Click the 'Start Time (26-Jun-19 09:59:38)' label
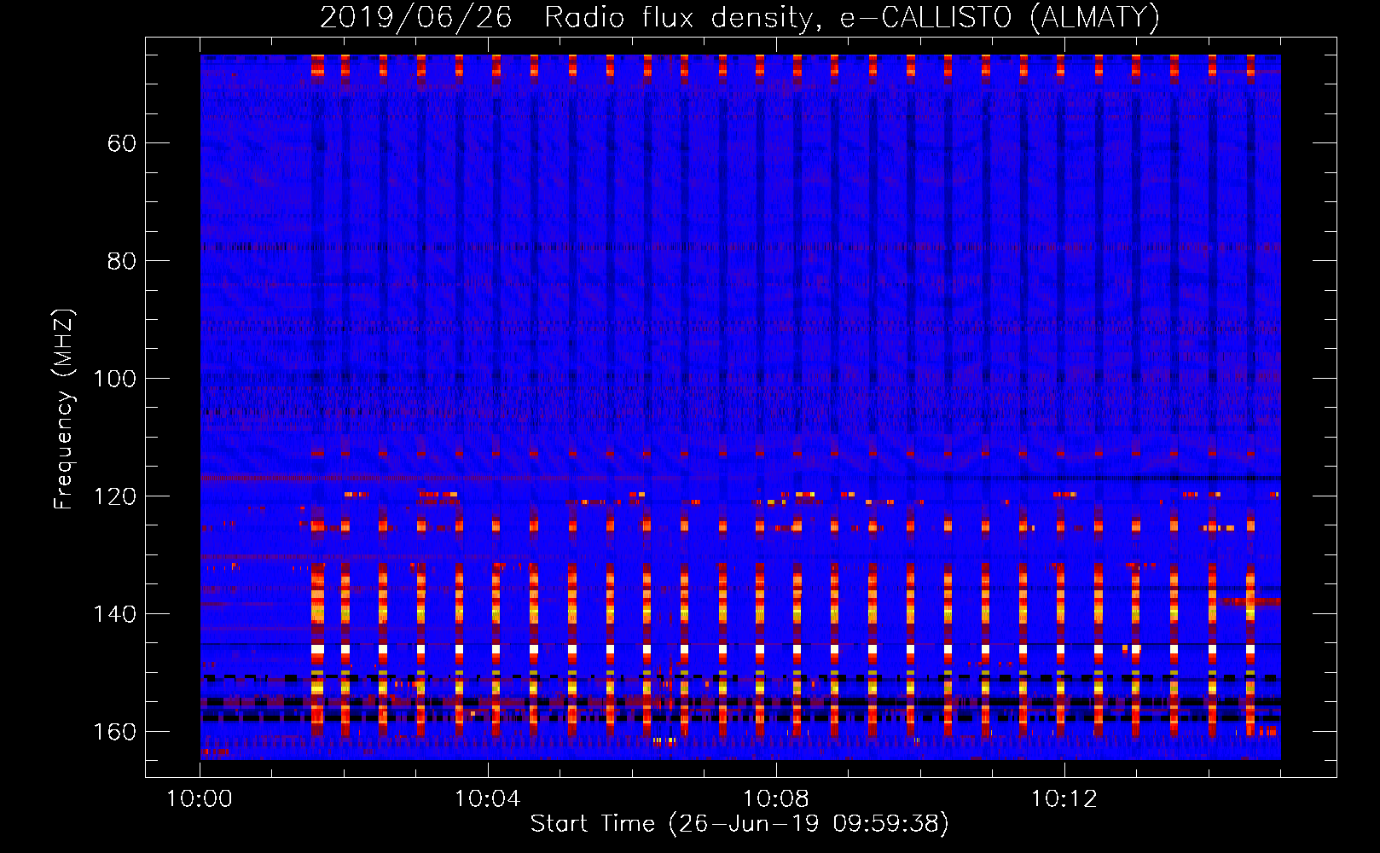The width and height of the screenshot is (1380, 853). (739, 824)
